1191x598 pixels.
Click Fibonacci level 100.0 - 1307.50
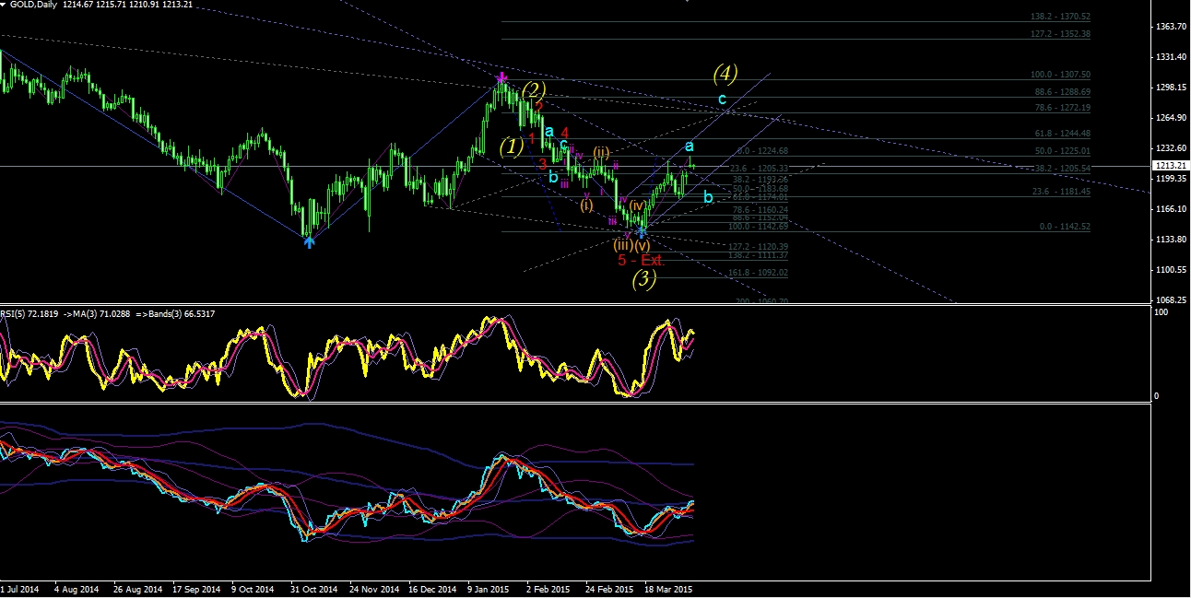click(1060, 75)
